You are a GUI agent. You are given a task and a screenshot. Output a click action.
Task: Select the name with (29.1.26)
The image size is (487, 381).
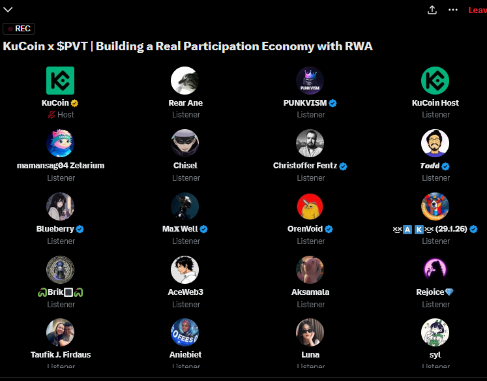point(430,230)
